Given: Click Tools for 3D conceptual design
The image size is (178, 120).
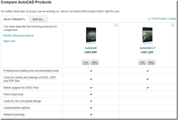Looking at the screenshot, I should 22,101.
